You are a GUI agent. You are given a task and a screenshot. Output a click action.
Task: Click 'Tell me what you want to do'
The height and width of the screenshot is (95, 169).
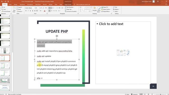[x=83, y=4]
